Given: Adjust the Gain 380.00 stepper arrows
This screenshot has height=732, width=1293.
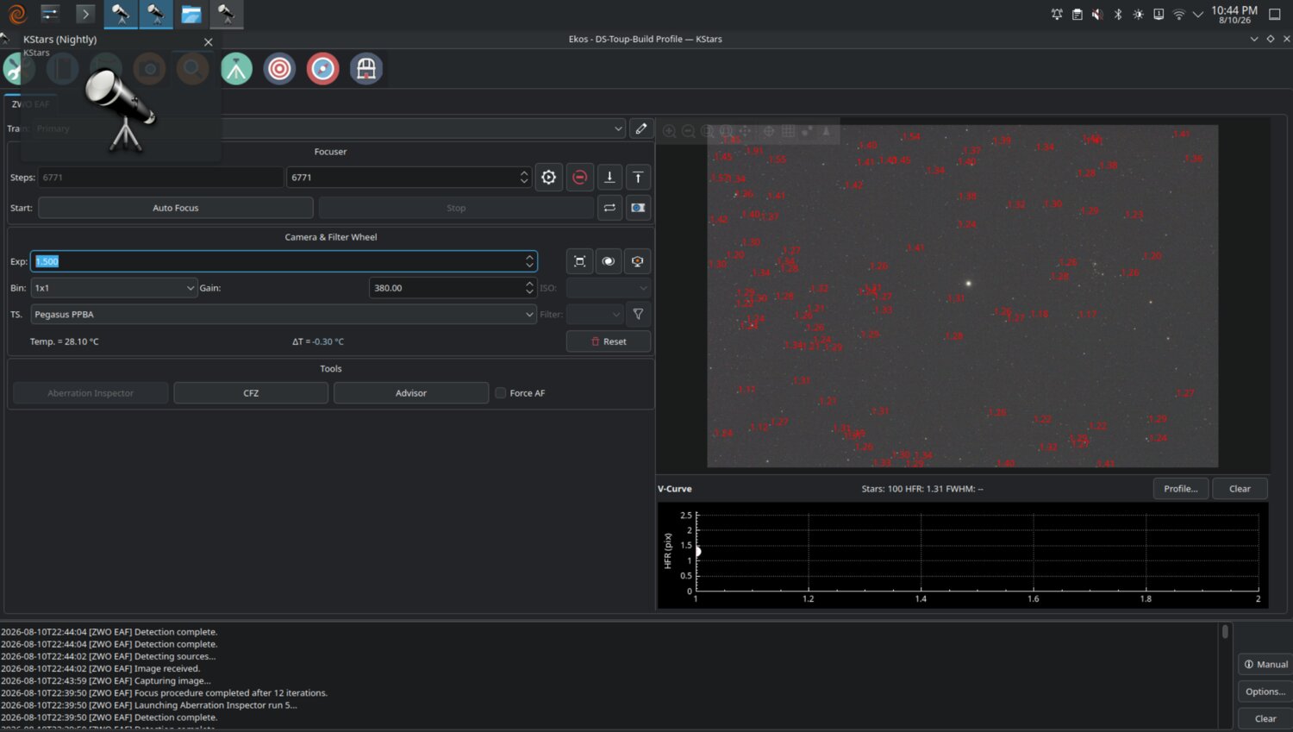Looking at the screenshot, I should (x=529, y=288).
